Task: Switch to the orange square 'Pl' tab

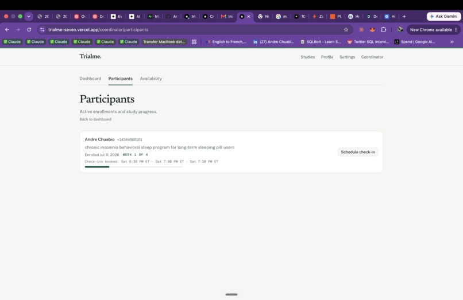Action: coord(335,17)
